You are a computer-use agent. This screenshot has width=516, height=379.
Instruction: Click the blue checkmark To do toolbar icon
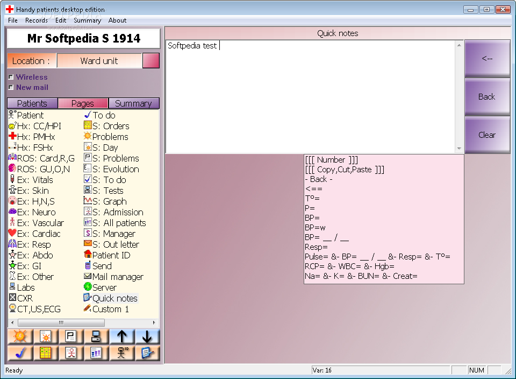(20, 353)
